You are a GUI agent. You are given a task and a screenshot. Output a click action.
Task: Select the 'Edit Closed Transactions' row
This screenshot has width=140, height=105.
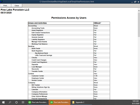pyautogui.click(x=69, y=33)
